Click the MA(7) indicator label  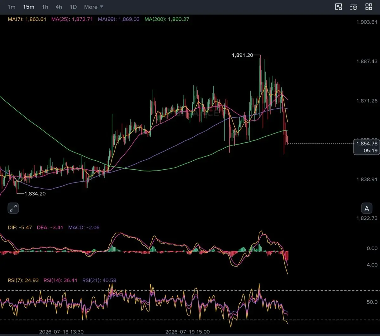[27, 19]
